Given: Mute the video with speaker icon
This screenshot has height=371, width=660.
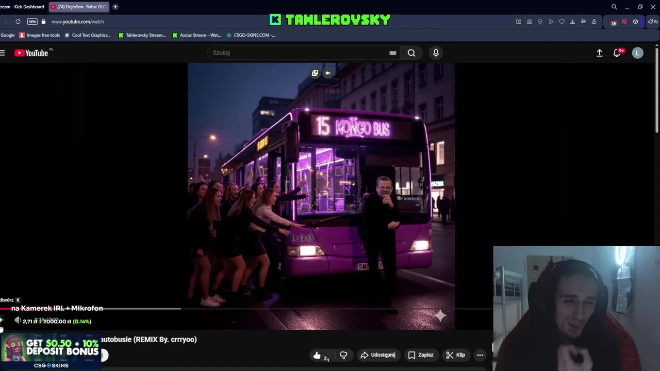Looking at the screenshot, I should click(18, 321).
